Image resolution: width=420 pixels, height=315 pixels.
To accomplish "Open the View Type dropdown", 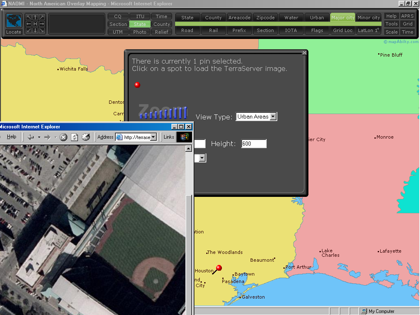I will [273, 116].
